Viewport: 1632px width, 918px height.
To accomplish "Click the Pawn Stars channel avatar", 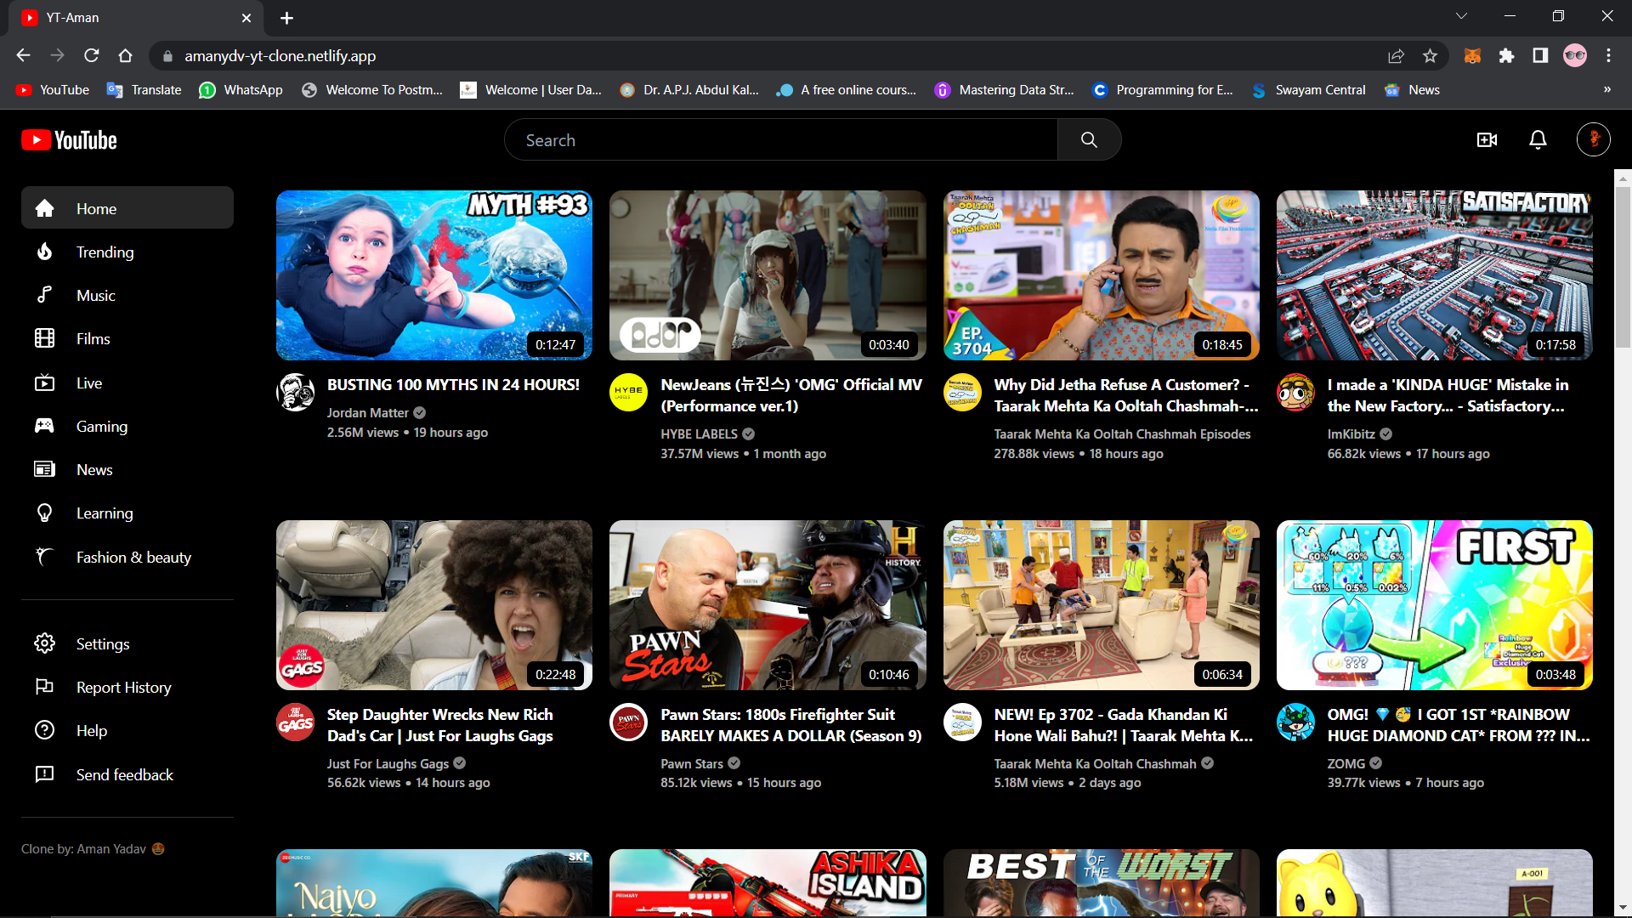I will [x=629, y=722].
